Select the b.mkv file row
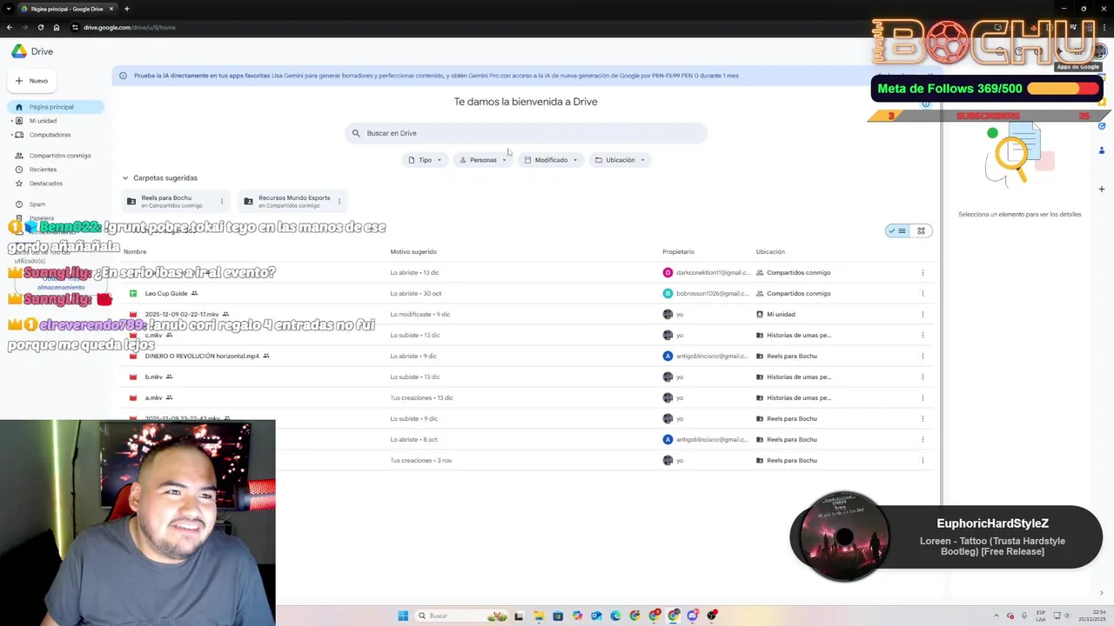 click(527, 377)
